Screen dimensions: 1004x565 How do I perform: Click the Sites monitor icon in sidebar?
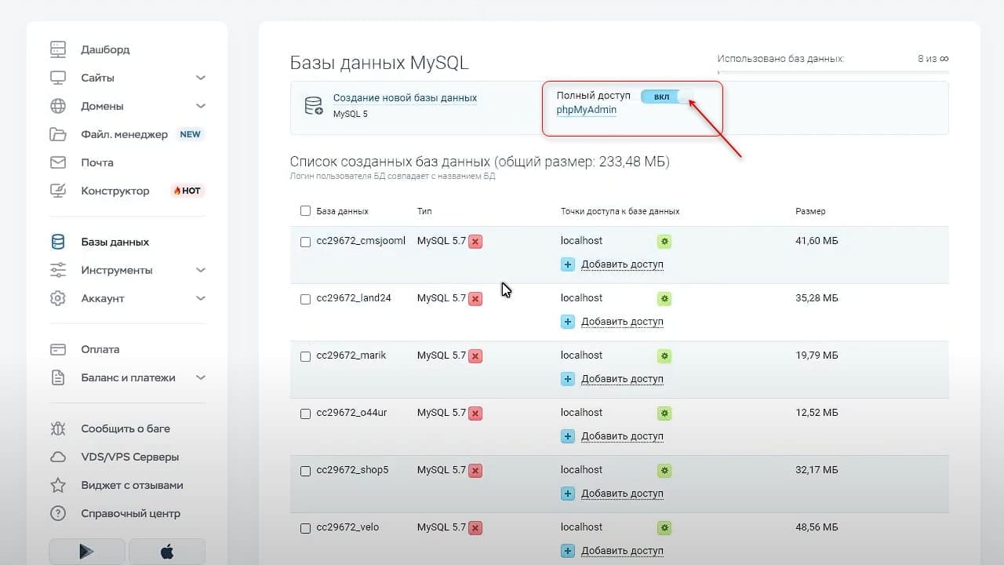click(x=58, y=78)
